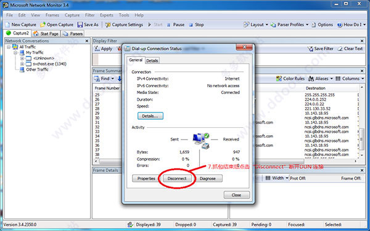This screenshot has height=231, width=370.
Task: Open the Tools menu
Action: (x=124, y=15)
